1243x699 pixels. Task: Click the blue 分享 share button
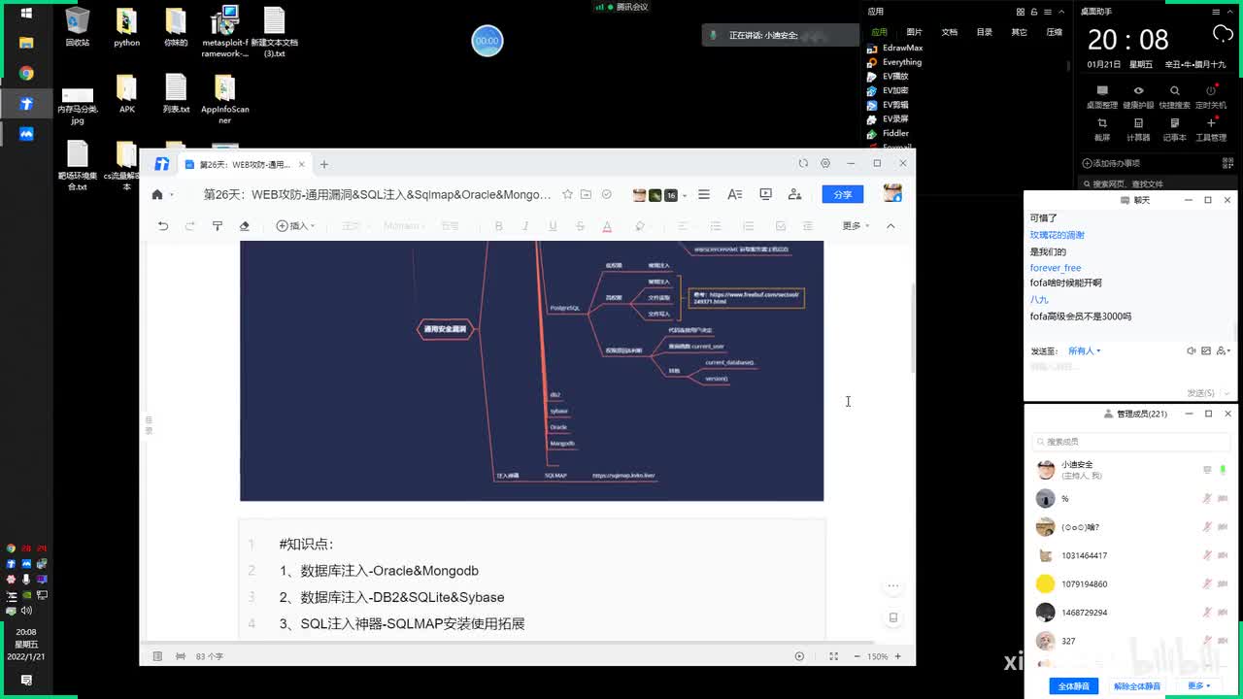[842, 194]
